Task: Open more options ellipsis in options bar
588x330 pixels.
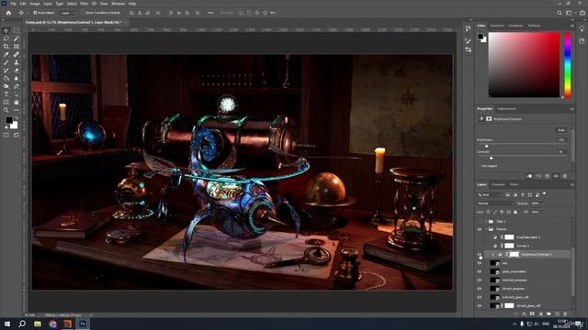Action: tap(210, 13)
